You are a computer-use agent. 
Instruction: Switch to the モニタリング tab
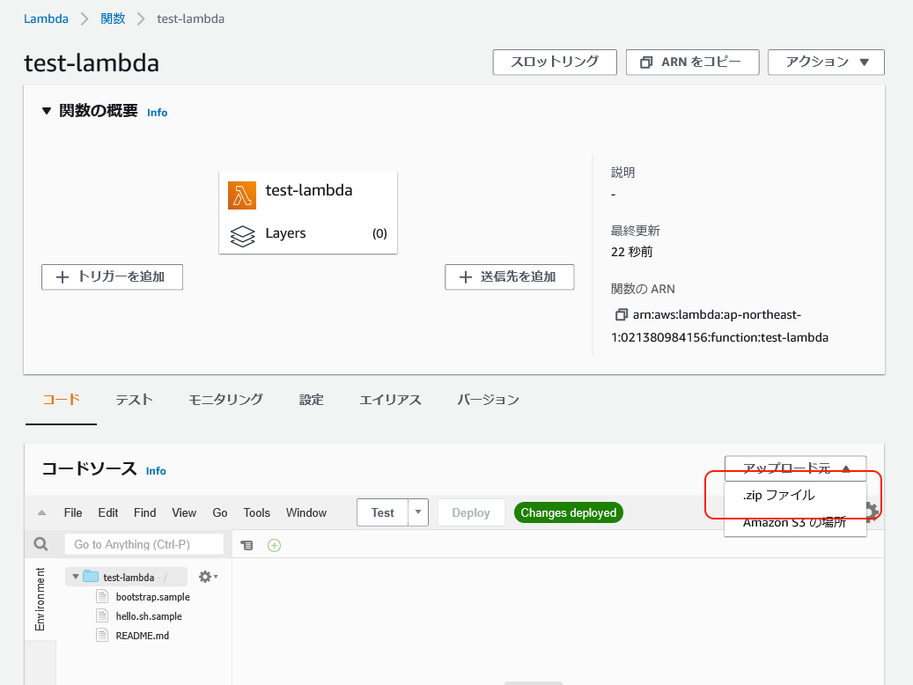[x=226, y=400]
